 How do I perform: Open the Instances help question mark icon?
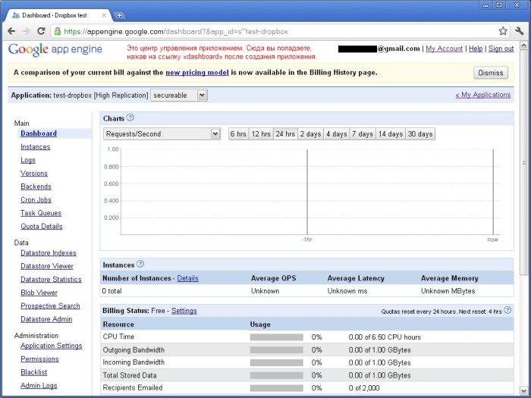pos(140,264)
